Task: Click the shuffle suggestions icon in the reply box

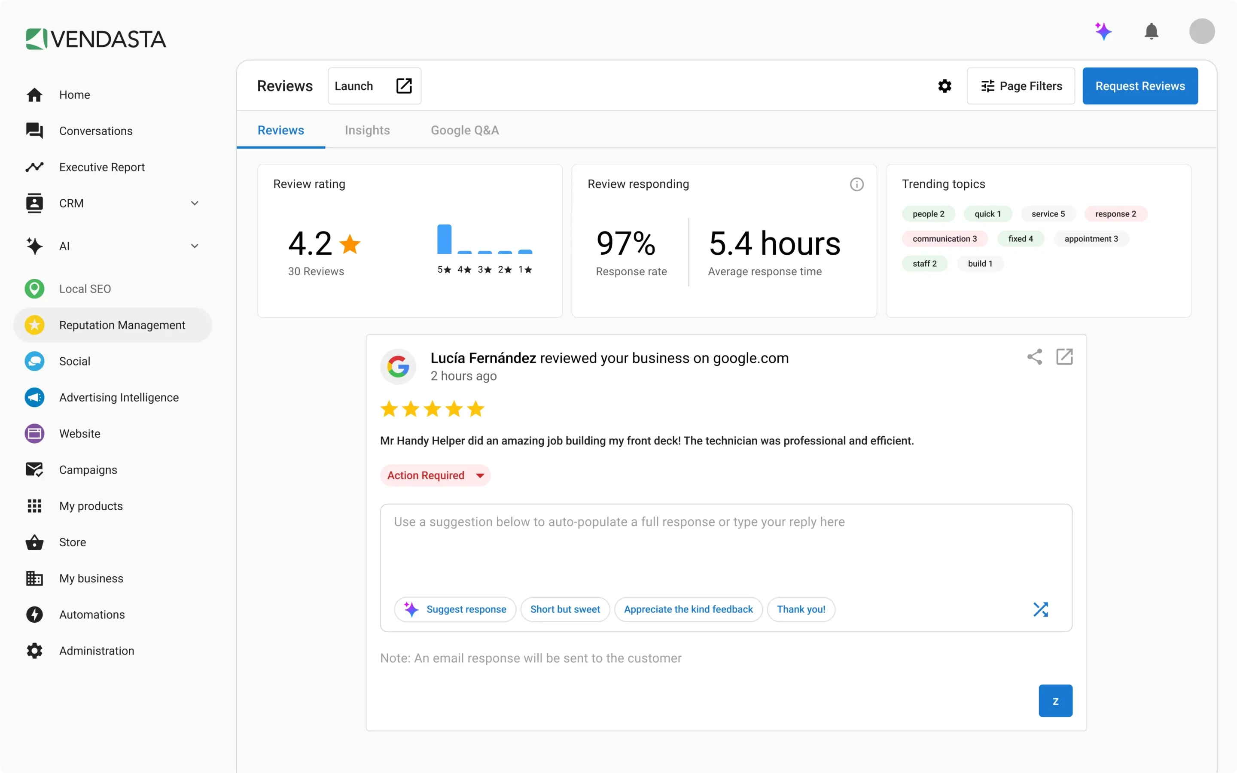Action: coord(1042,609)
